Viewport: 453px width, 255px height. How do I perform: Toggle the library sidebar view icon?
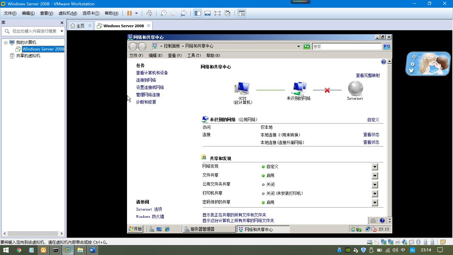198,13
